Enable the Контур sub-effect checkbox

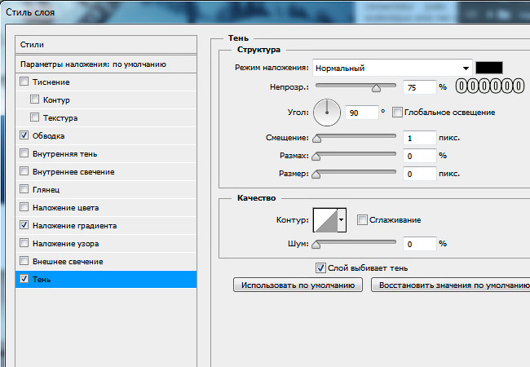(34, 99)
